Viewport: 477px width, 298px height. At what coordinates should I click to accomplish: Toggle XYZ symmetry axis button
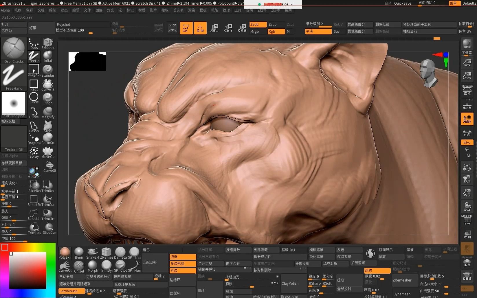(467, 142)
